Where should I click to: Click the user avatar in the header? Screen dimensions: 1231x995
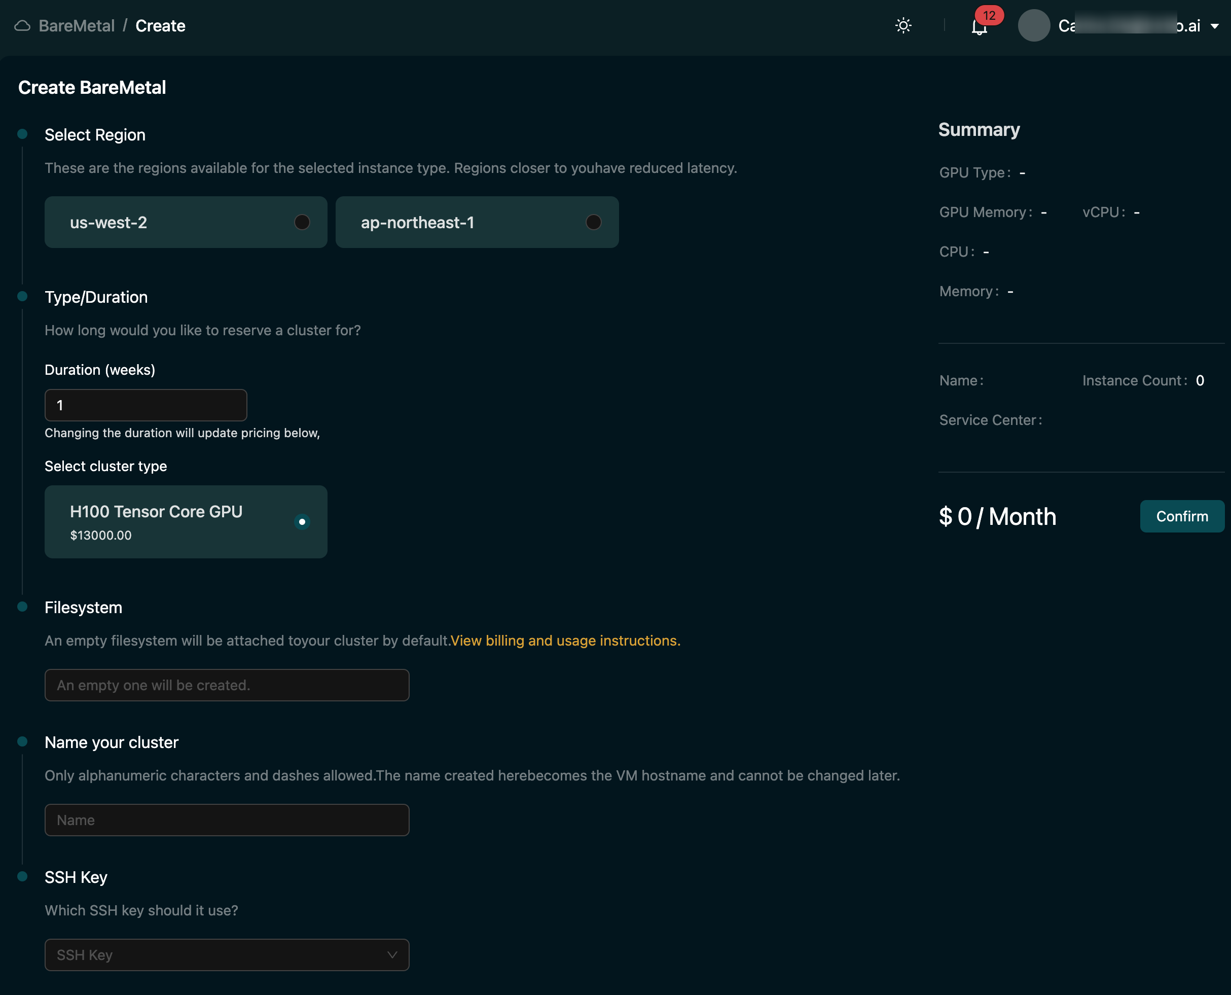coord(1034,25)
